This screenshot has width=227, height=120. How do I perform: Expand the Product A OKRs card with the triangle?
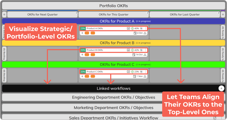click(145, 33)
